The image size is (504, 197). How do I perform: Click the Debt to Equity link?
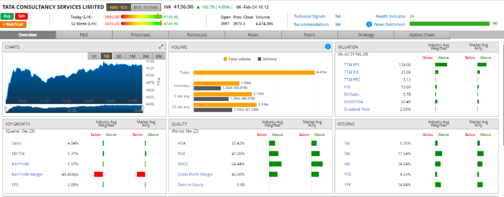point(191,185)
